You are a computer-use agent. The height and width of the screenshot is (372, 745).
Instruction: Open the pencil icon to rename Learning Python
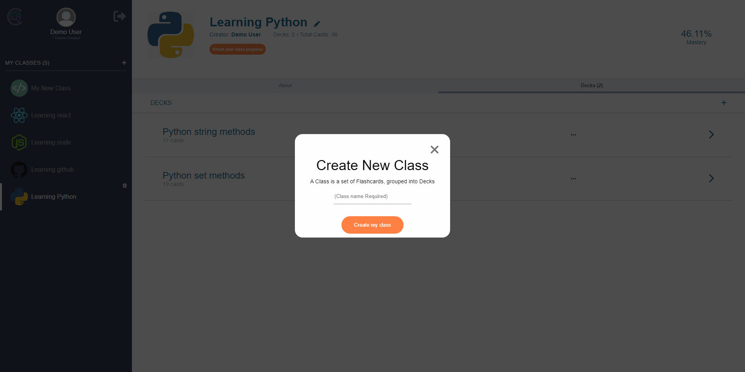pyautogui.click(x=317, y=23)
